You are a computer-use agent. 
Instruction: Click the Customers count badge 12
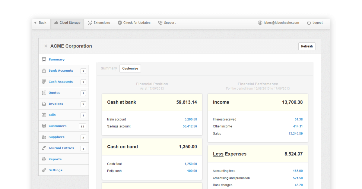tap(82, 126)
